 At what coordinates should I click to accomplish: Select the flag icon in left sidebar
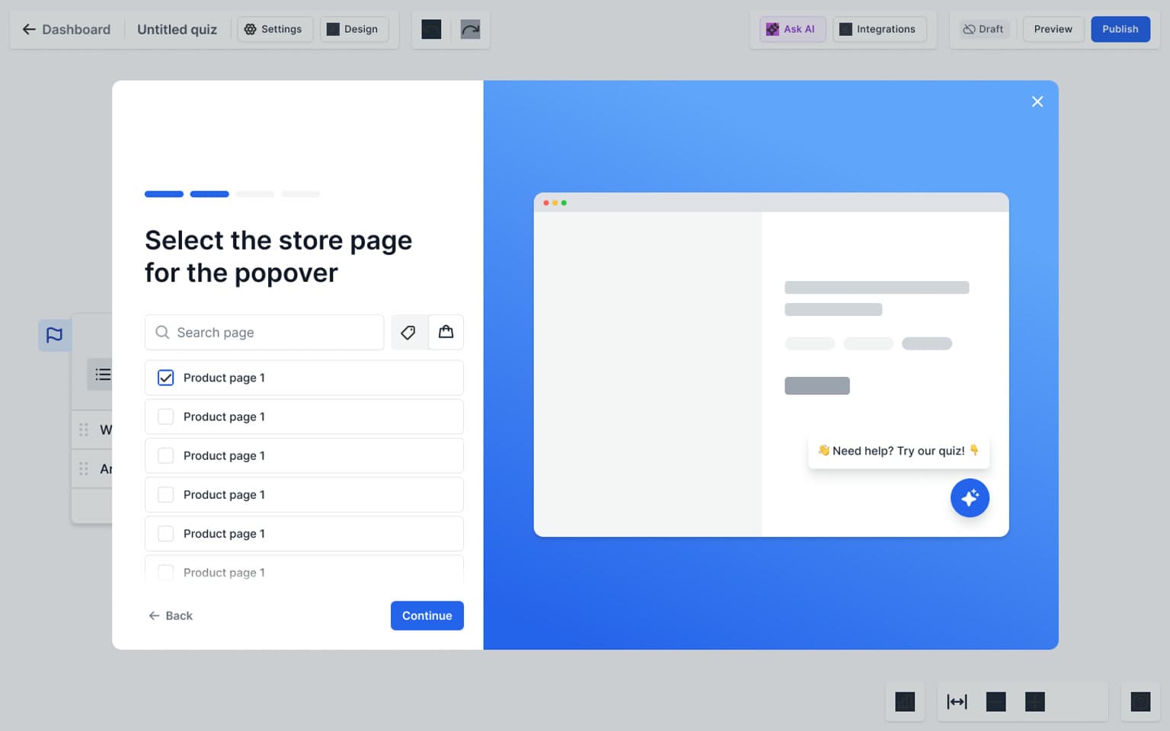coord(55,335)
